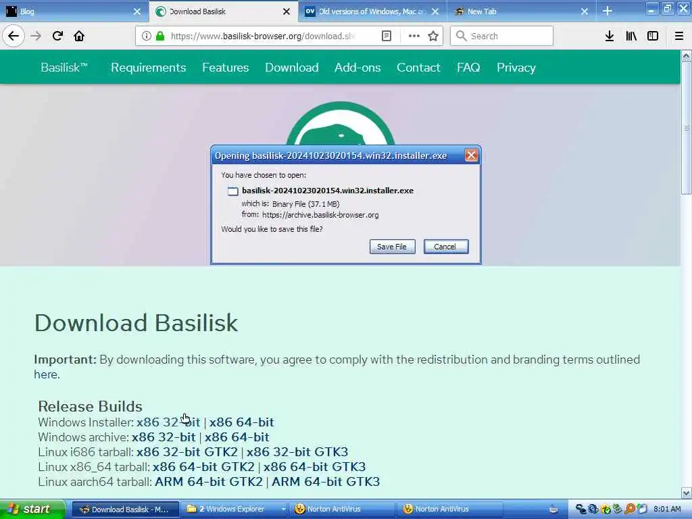
Task: Open the Download nav item
Action: [292, 68]
